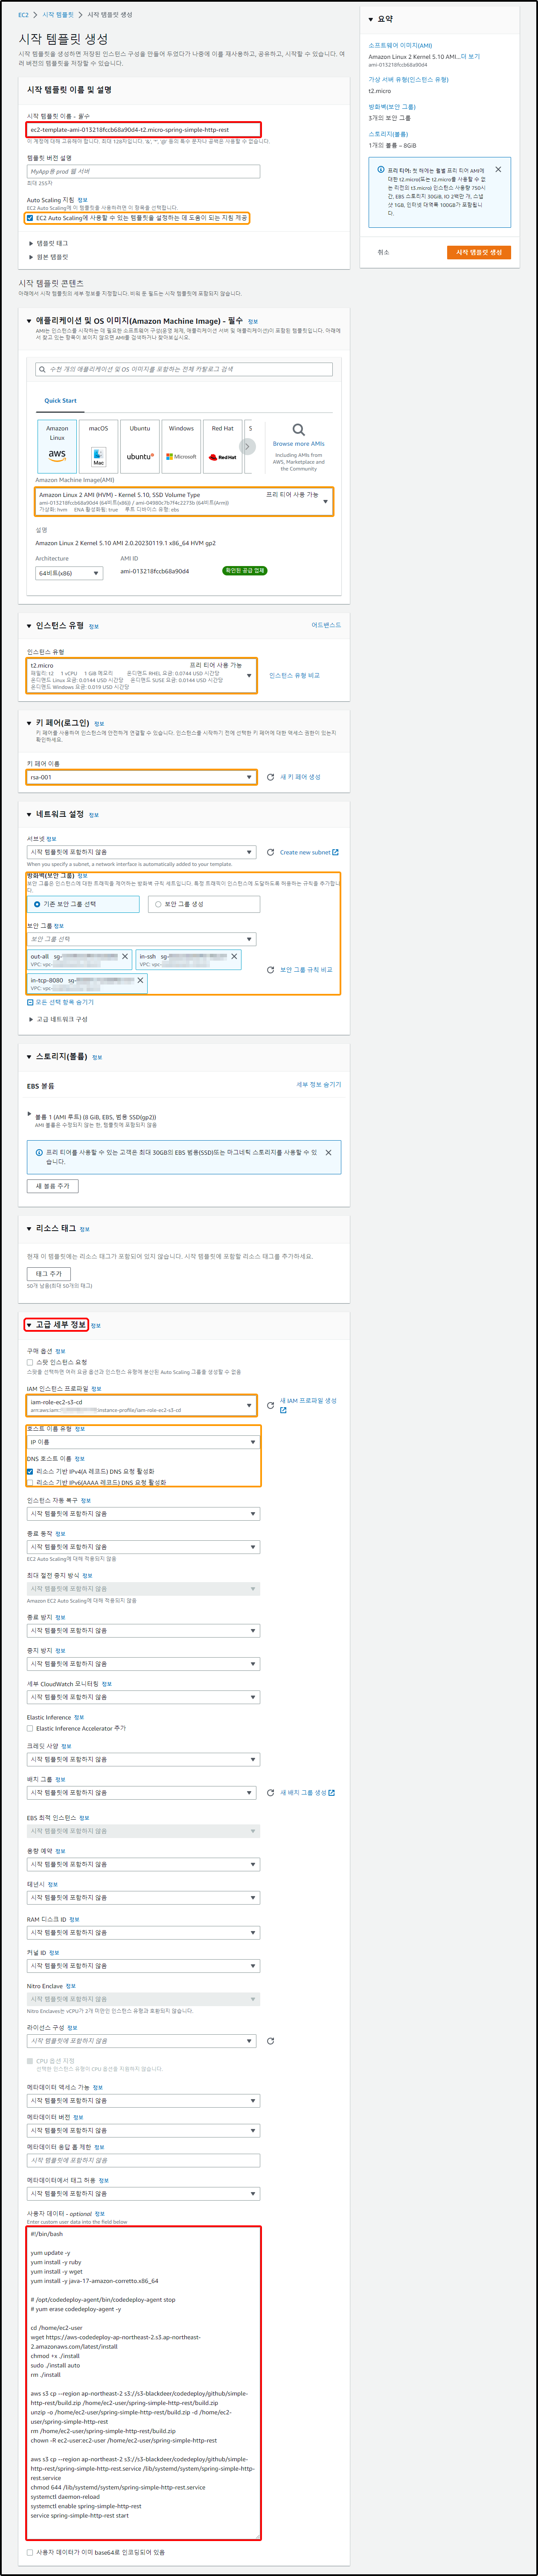
Task: Select the Ubuntu AMI tile
Action: tap(140, 446)
